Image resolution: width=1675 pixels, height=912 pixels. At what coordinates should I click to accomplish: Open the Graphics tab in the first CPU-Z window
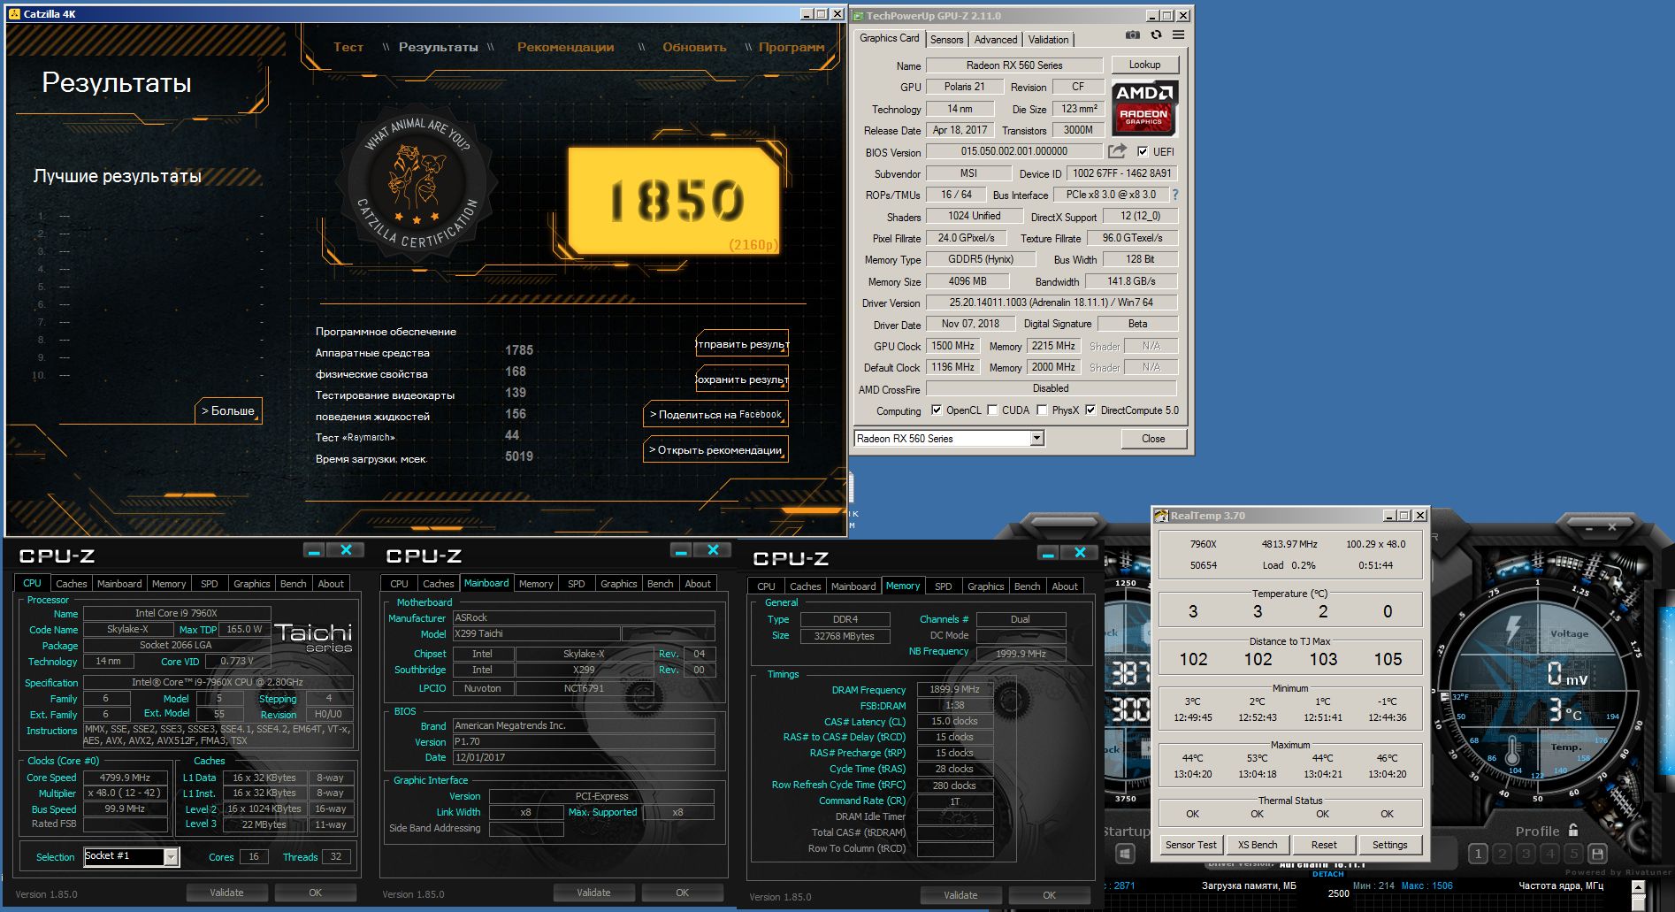(x=251, y=584)
